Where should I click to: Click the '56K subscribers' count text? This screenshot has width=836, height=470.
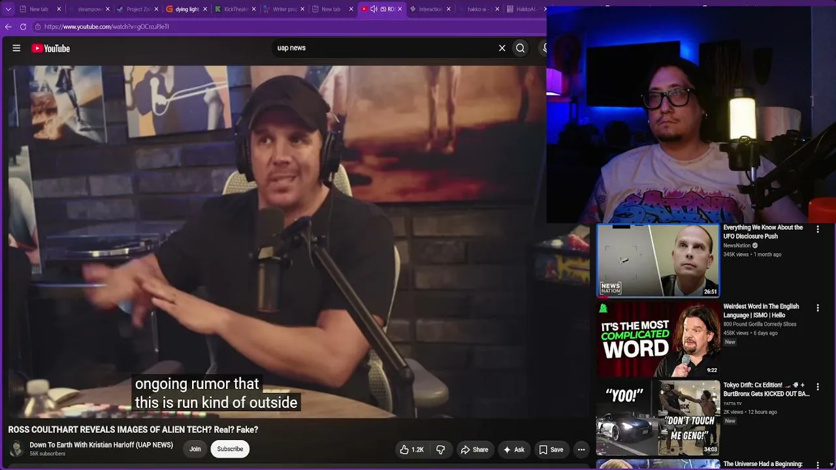[47, 454]
